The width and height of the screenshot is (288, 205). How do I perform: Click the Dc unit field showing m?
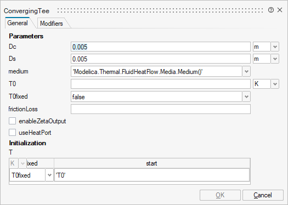pyautogui.click(x=262, y=47)
